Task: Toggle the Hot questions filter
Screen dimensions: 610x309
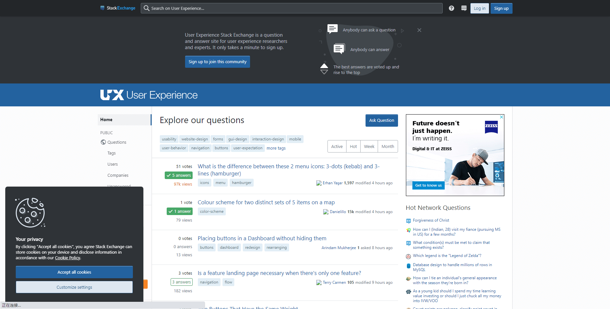Action: [353, 146]
